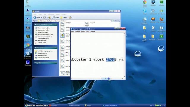The width and height of the screenshot is (190, 107).
Task: Open the Поиск search tool in Explorer
Action: click(56, 18)
